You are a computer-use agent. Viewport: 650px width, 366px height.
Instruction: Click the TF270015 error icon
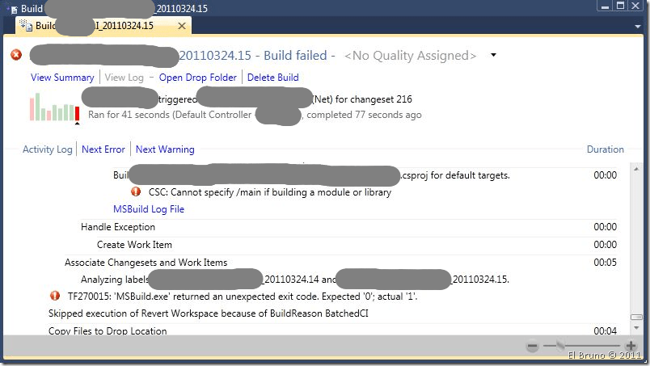55,297
